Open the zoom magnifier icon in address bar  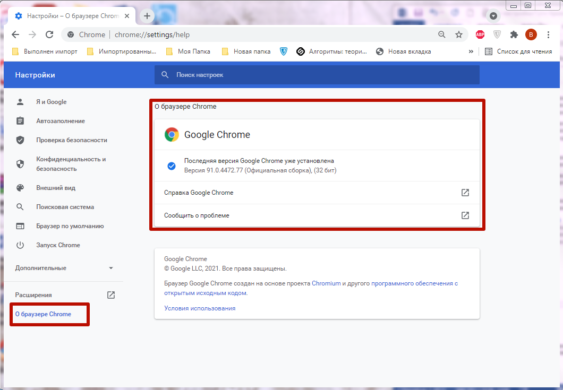click(442, 34)
